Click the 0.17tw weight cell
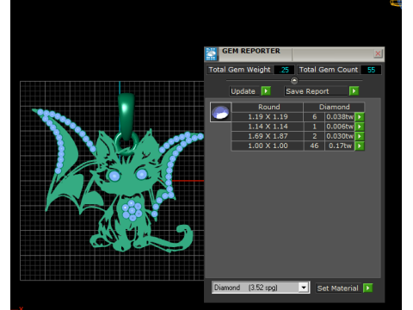The height and width of the screenshot is (310, 413). pyautogui.click(x=340, y=146)
